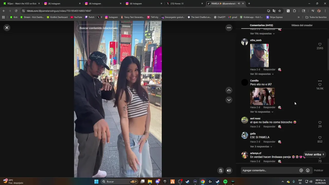Image resolution: width=329 pixels, height=185 pixels.
Task: Click the Publicar button
Action: [318, 170]
